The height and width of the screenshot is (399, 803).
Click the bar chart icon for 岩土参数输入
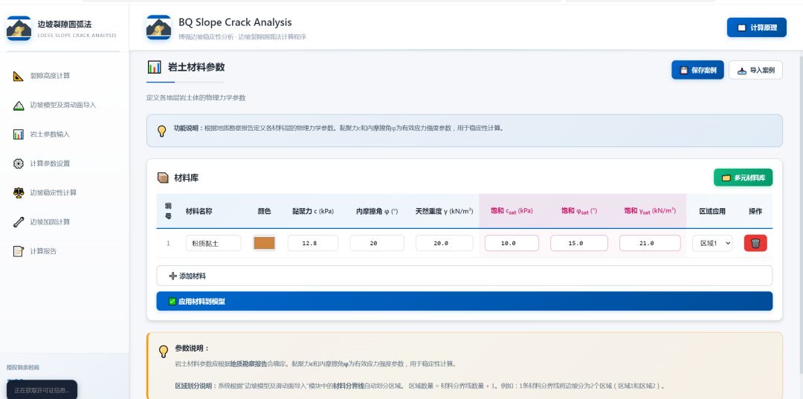(x=19, y=134)
